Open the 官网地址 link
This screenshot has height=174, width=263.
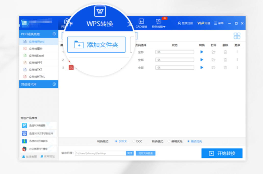coord(48,156)
